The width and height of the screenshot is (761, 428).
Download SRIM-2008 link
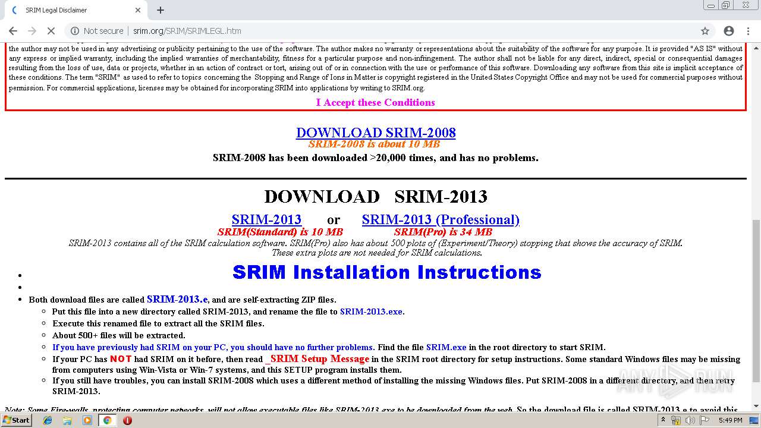pyautogui.click(x=376, y=132)
